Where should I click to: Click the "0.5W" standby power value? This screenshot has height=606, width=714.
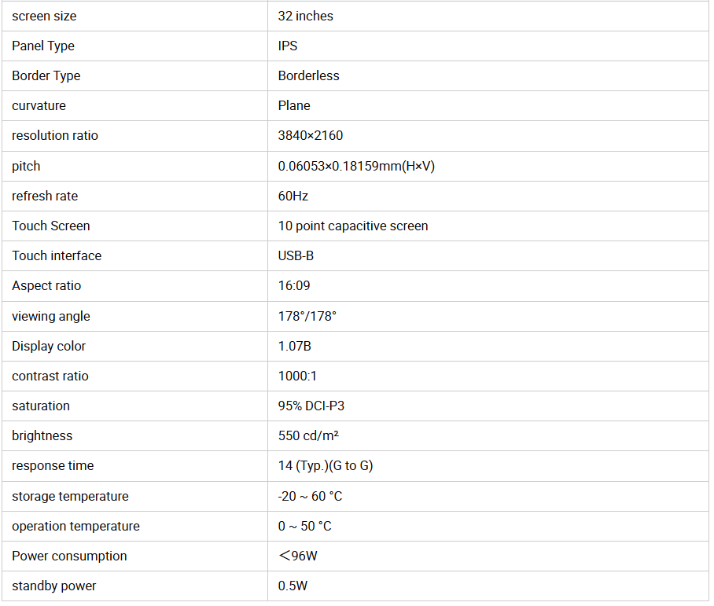(x=292, y=586)
